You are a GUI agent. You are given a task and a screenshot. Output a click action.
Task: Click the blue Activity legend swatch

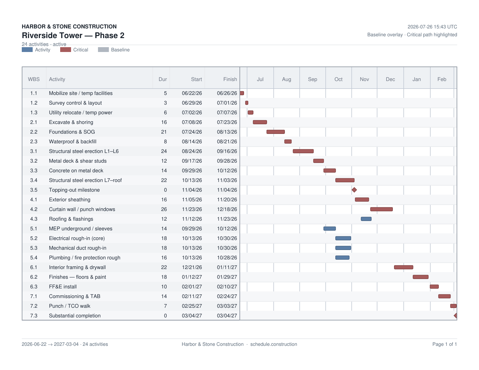(x=27, y=50)
